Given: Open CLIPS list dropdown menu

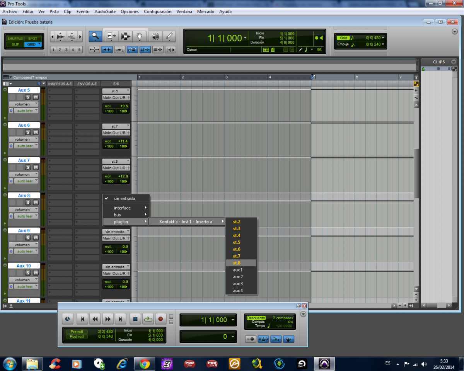Looking at the screenshot, I should pos(454,62).
